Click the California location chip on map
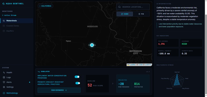207x97 pixels. (45, 6)
